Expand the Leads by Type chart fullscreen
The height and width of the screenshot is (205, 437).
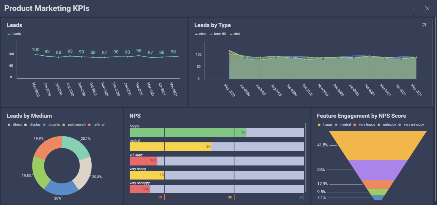pos(424,25)
